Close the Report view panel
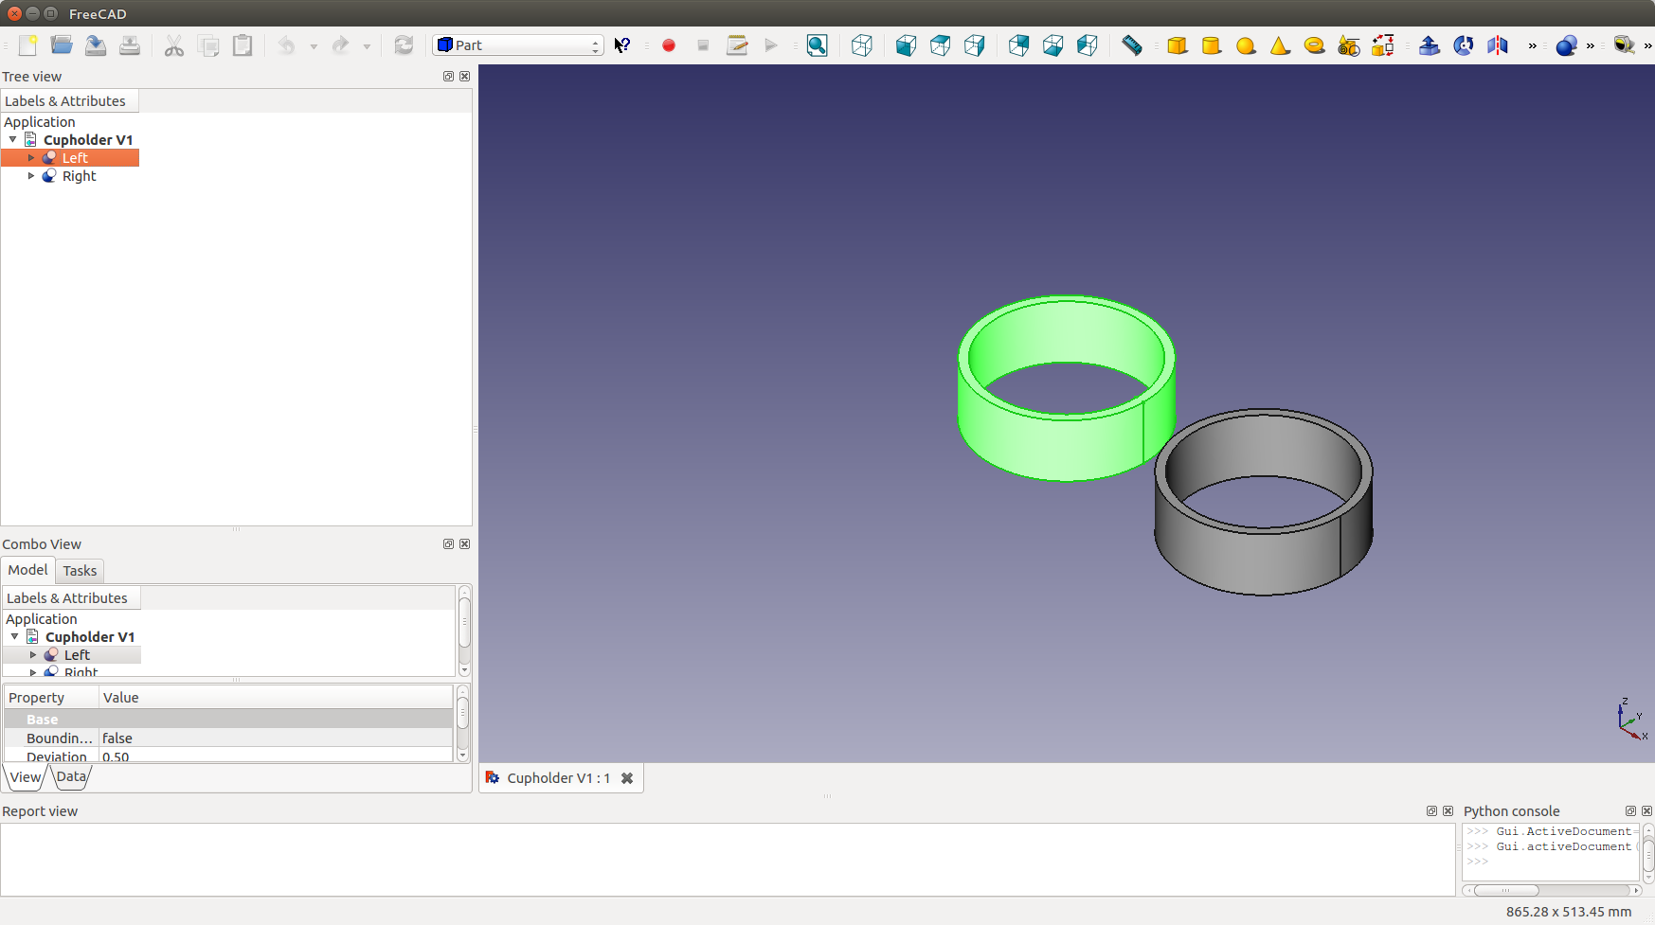Viewport: 1655px width, 925px height. [1448, 811]
